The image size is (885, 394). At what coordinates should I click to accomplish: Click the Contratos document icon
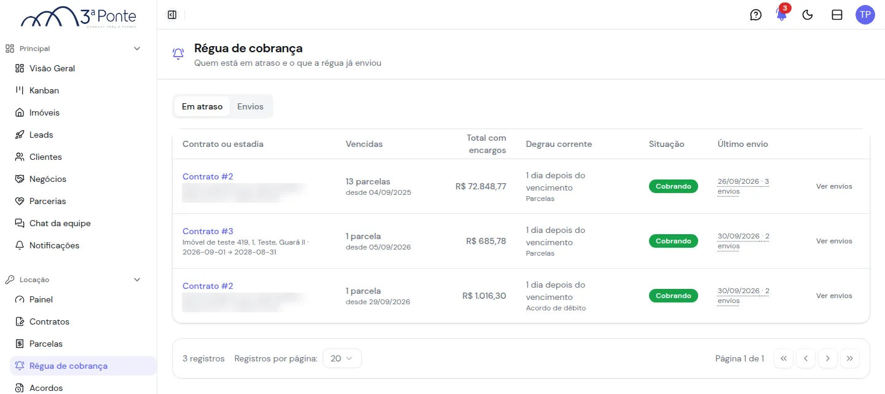pyautogui.click(x=20, y=321)
